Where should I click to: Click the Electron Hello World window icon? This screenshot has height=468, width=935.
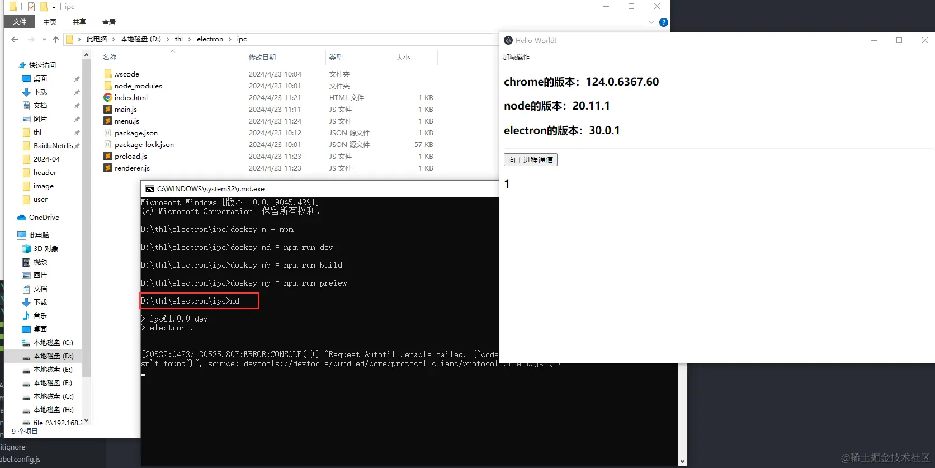[x=508, y=40]
